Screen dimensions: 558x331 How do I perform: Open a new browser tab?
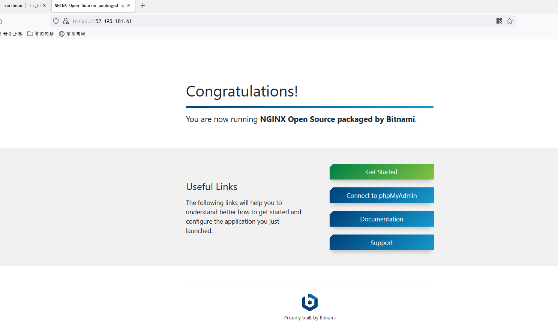tap(142, 6)
